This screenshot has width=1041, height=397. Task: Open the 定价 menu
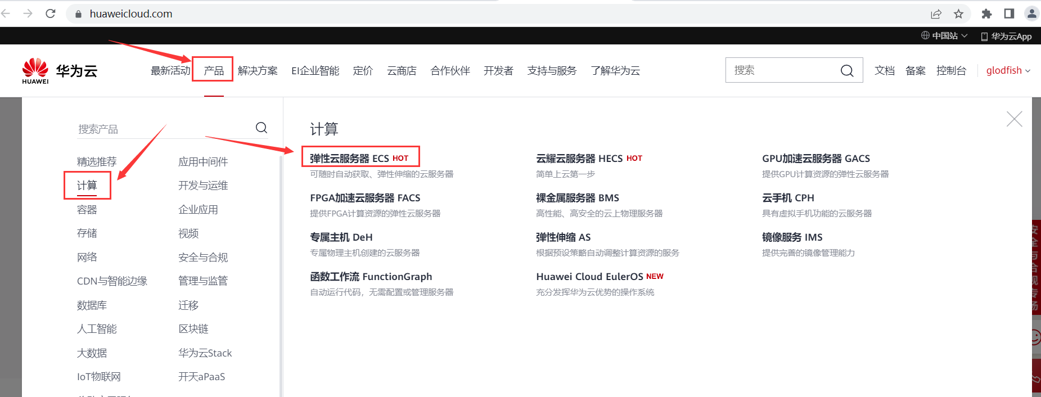[363, 70]
